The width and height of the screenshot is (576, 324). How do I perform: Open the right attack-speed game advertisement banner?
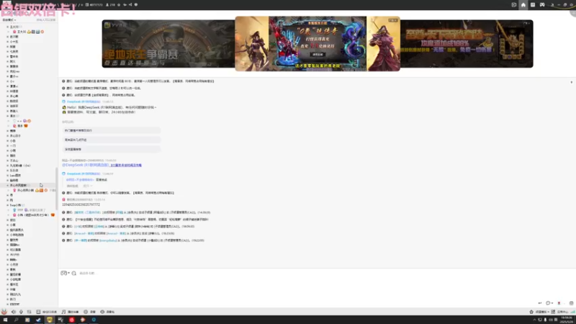pos(467,44)
